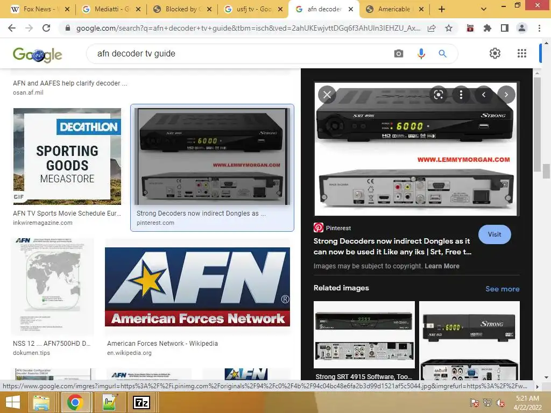
Task: Open Chrome three-dot menu
Action: tap(539, 28)
